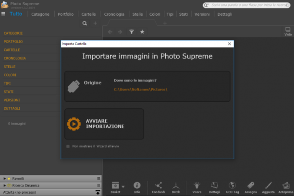Screen dimensions: 294x196
Task: Open the Assegna labels tool
Action: 250,187
